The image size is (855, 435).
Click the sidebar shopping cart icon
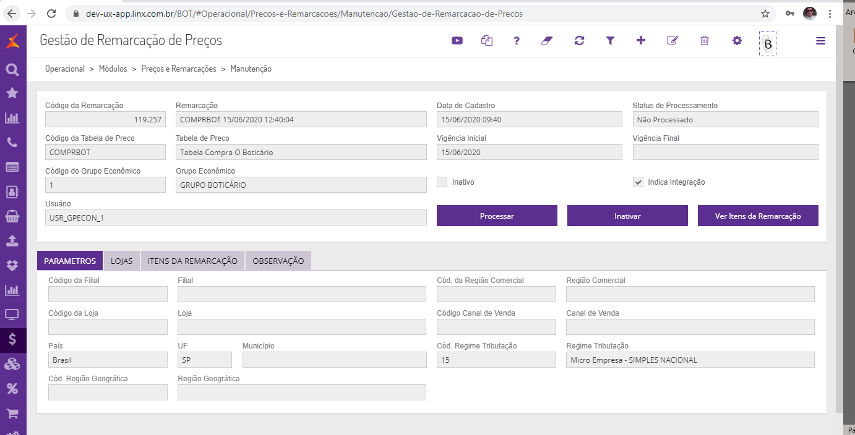tap(12, 413)
